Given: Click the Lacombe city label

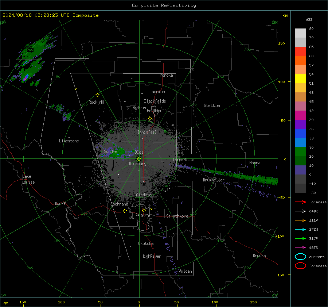Looking at the screenshot, I should click(157, 92).
